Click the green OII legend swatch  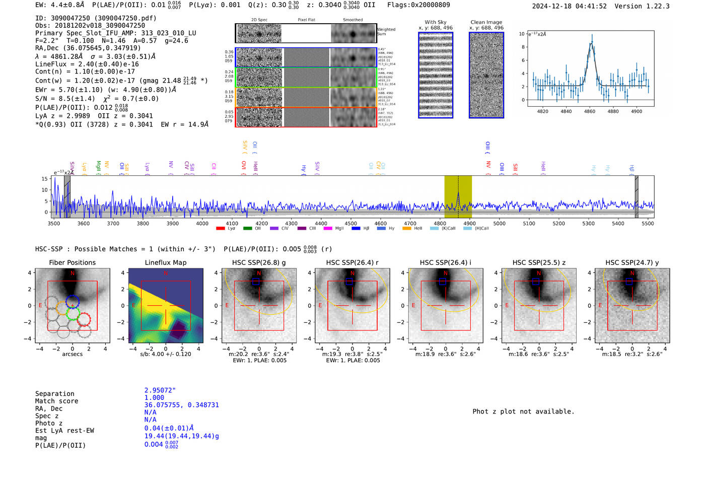247,228
